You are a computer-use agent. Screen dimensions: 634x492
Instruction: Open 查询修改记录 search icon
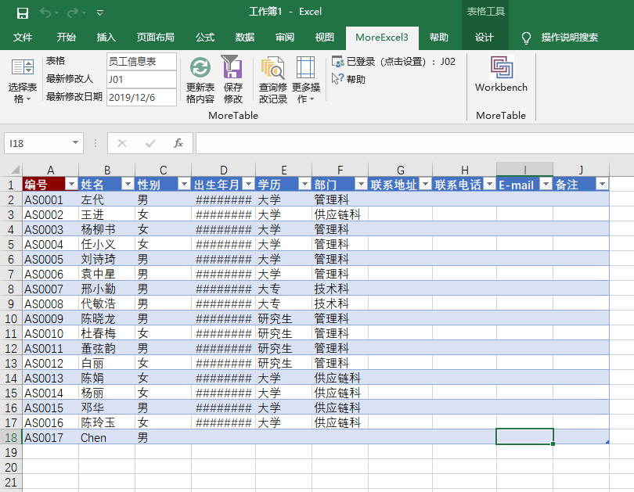(x=272, y=68)
